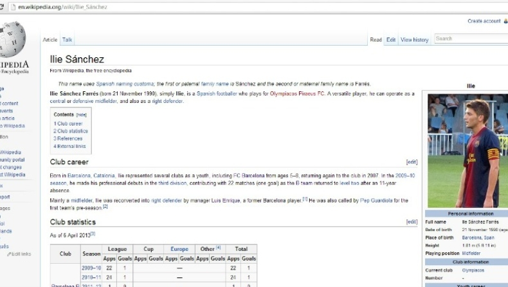Jump to the Club statistics contents entry
Screen dimensions: 508x287
click(x=71, y=131)
